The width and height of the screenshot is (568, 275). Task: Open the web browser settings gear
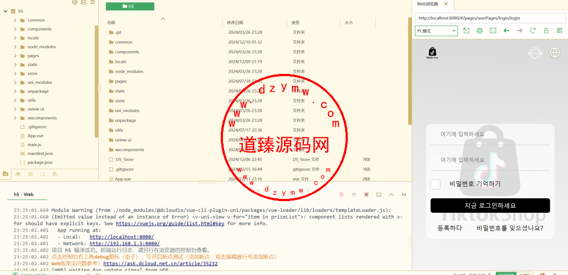pyautogui.click(x=480, y=31)
